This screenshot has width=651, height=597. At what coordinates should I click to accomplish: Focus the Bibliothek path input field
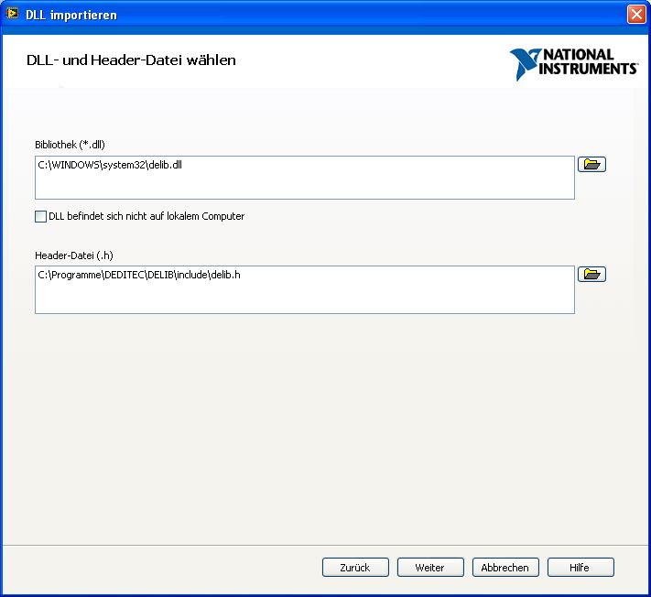304,183
